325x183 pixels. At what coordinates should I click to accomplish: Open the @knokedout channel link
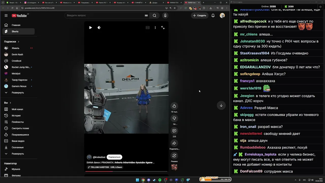[99, 157]
